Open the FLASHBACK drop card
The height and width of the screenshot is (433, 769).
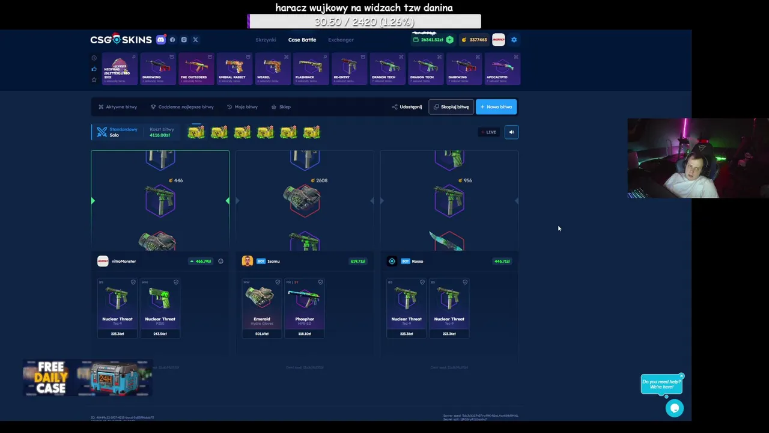[x=311, y=69]
